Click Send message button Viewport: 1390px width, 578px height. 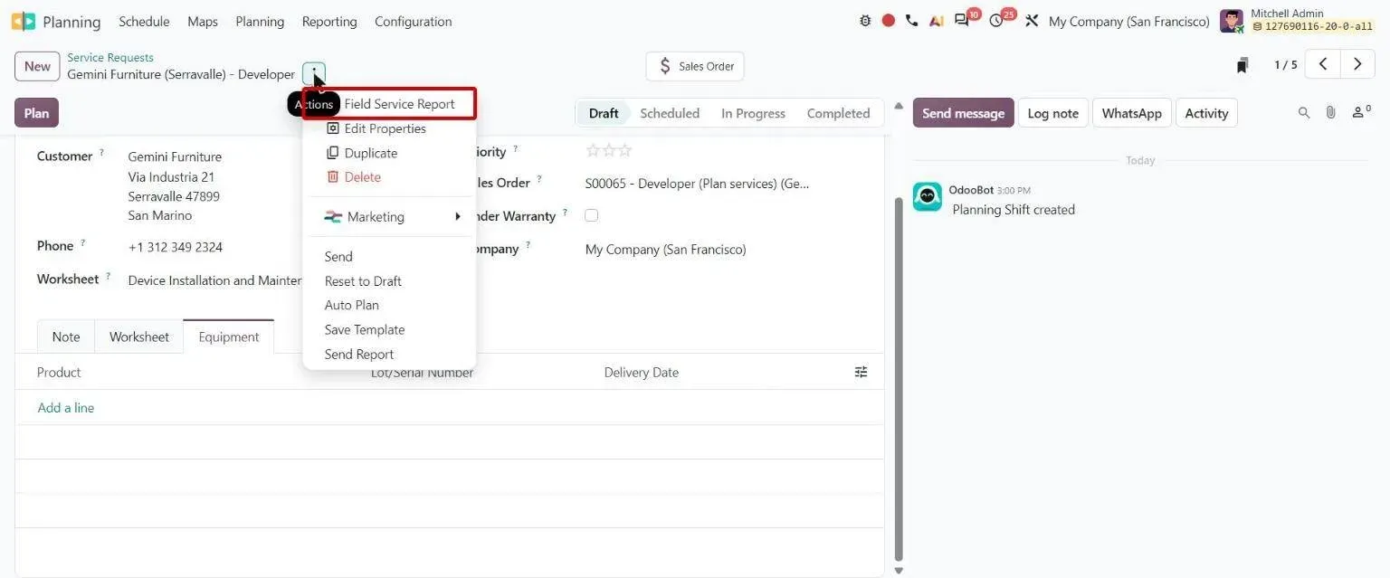[x=963, y=113]
